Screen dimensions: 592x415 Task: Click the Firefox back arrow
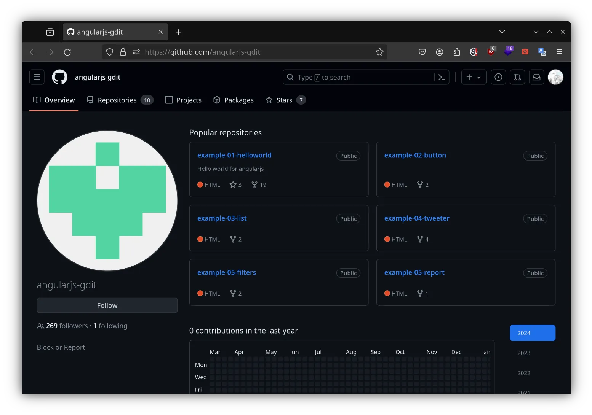pyautogui.click(x=33, y=52)
